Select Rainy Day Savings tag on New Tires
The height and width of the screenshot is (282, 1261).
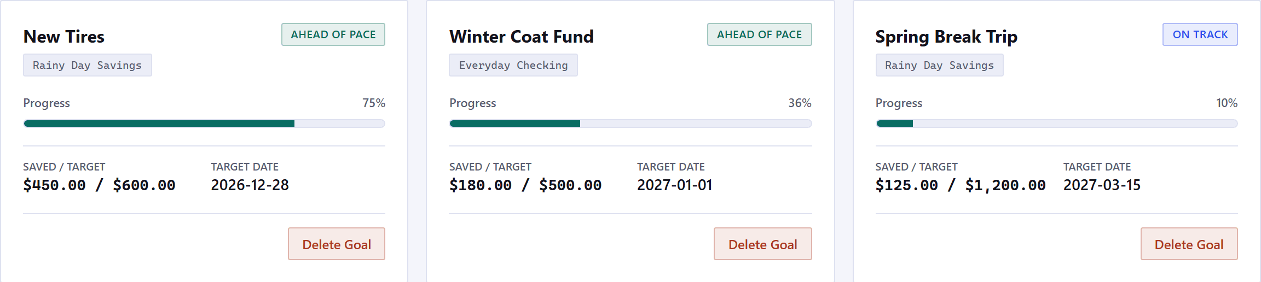[88, 65]
